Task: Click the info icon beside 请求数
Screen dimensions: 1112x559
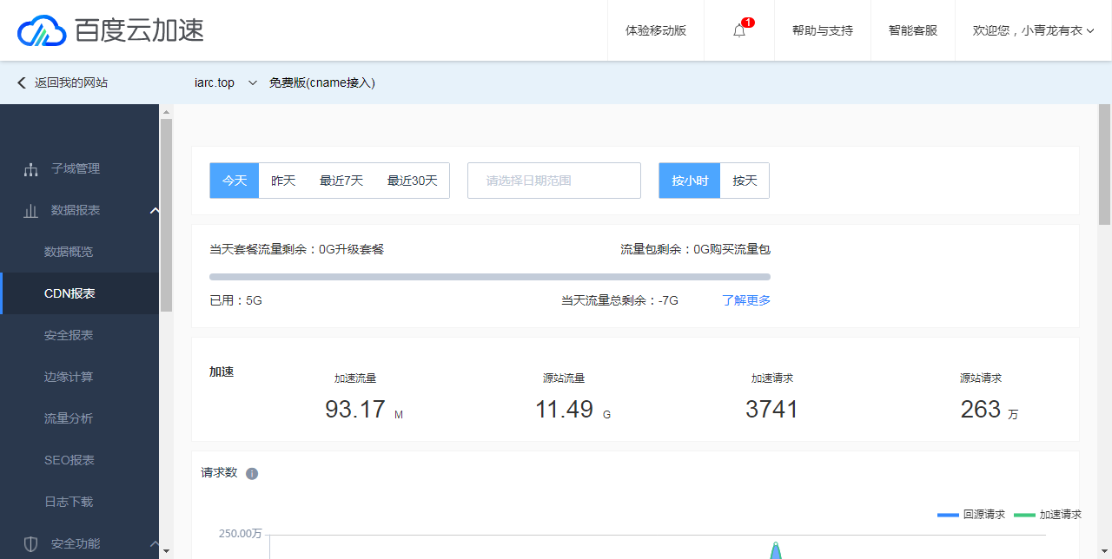Action: [x=252, y=473]
